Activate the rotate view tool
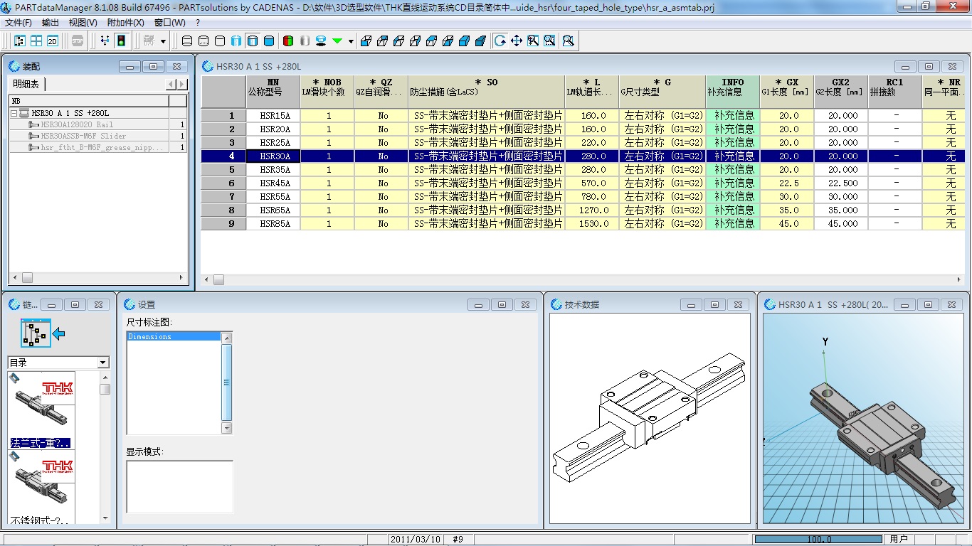Screen dimensions: 972x546 [500, 41]
